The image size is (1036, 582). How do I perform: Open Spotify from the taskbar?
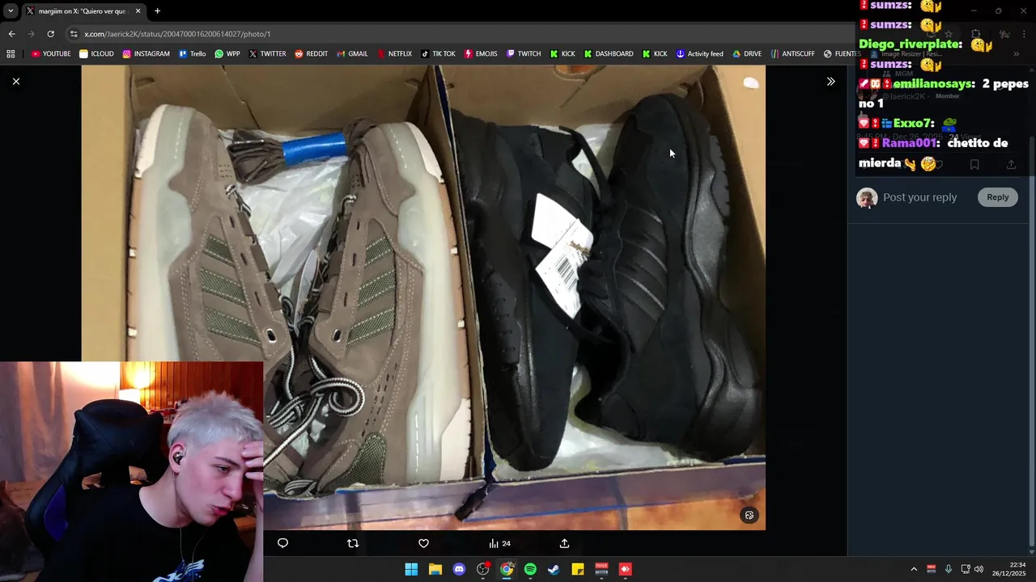coord(530,569)
